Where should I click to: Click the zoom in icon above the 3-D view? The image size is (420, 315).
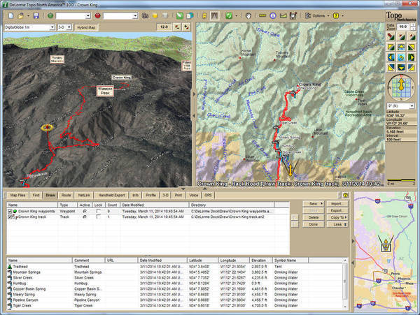pos(186,27)
